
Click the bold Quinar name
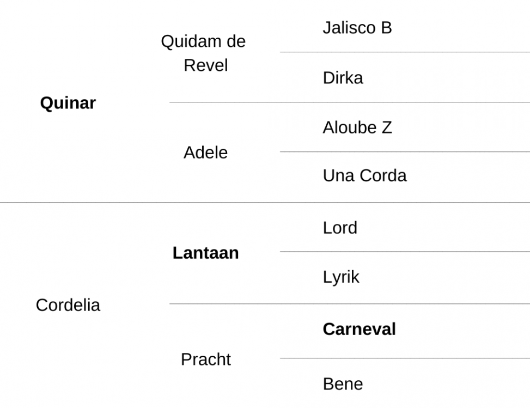(x=68, y=103)
